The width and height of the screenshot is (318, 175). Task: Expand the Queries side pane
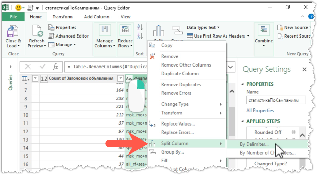click(x=11, y=67)
